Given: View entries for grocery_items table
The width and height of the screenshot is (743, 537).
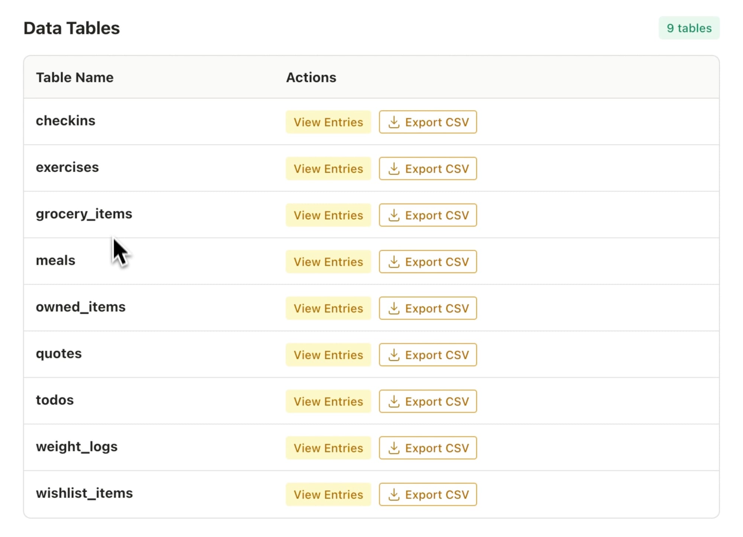Looking at the screenshot, I should [328, 215].
